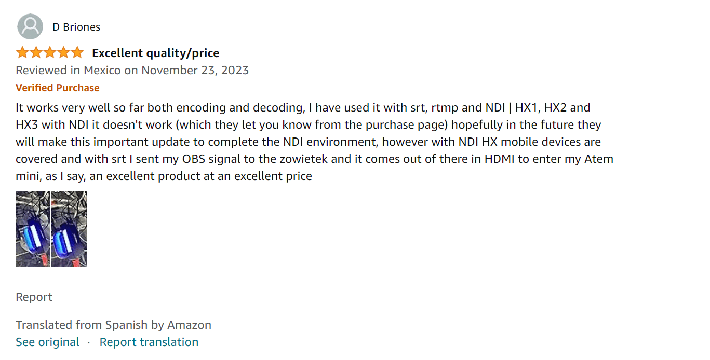Click the last review line about excellent price
This screenshot has width=710, height=360.
click(x=164, y=176)
